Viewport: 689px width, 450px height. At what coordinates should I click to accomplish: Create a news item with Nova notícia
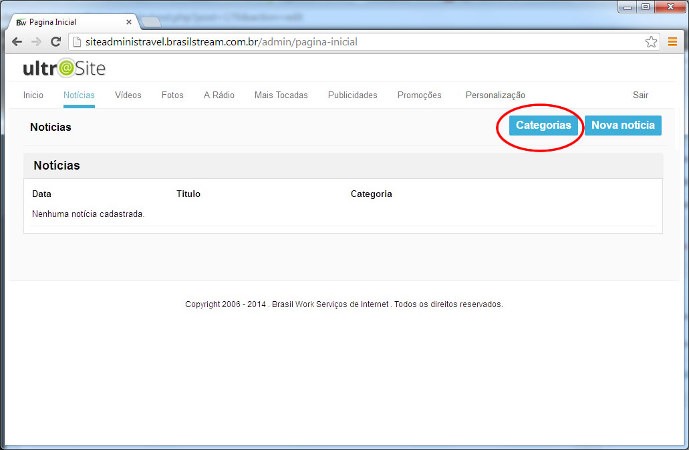[623, 126]
